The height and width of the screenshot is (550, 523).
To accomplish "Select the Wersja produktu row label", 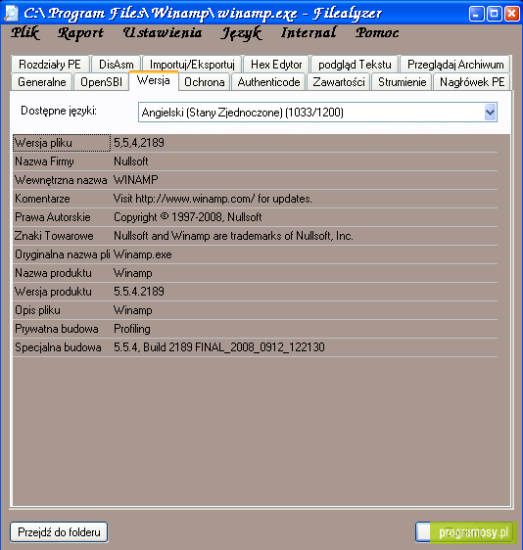I will (53, 292).
